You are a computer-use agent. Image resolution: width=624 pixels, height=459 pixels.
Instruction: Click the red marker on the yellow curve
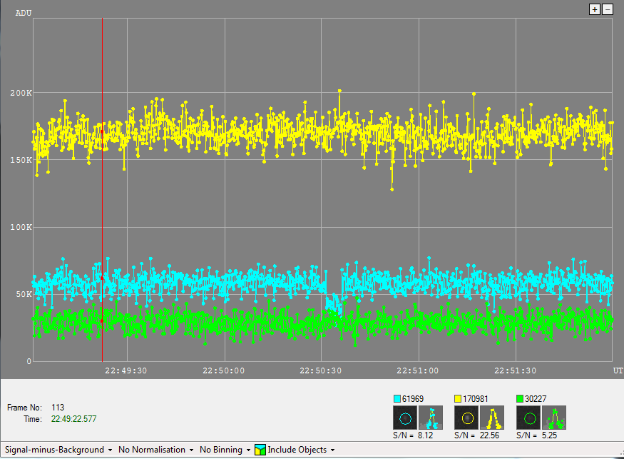tap(102, 131)
